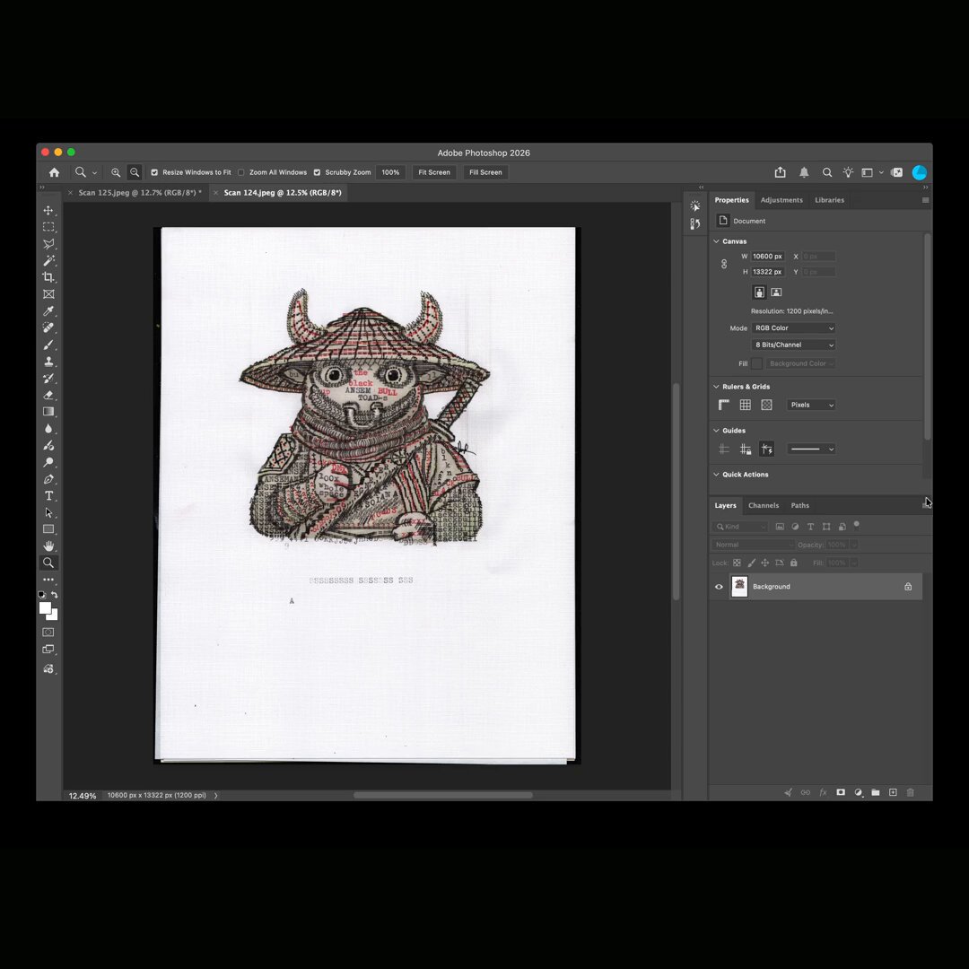The image size is (969, 969).
Task: Toggle Resize Windows to Fit checkbox
Action: (x=154, y=172)
